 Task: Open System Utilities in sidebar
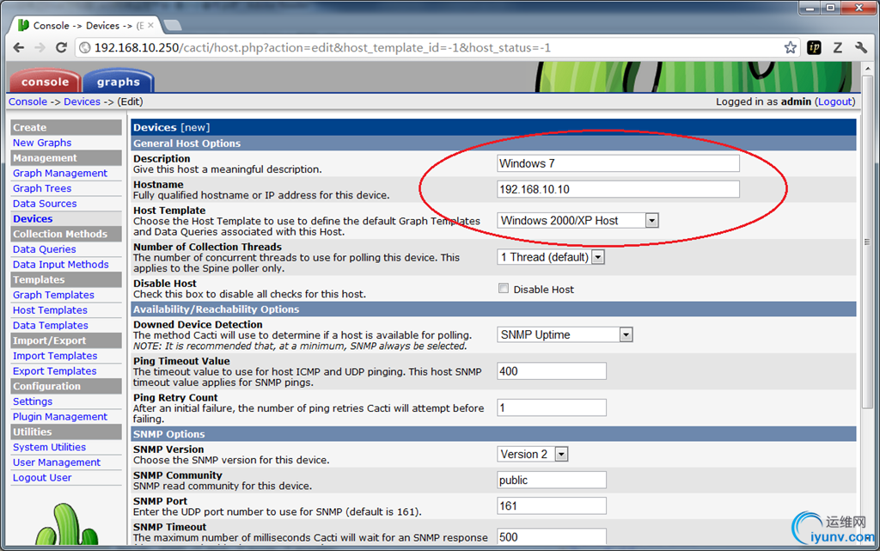49,447
